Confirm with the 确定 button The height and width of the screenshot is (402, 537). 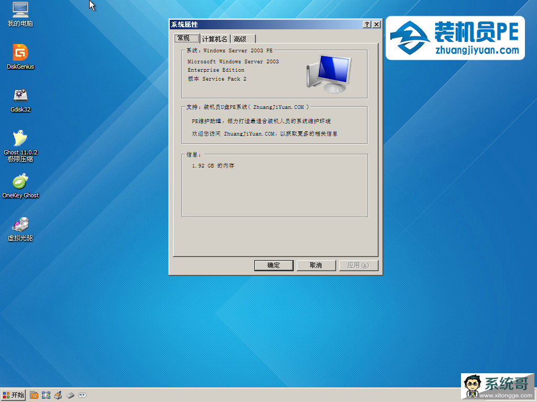pos(274,265)
